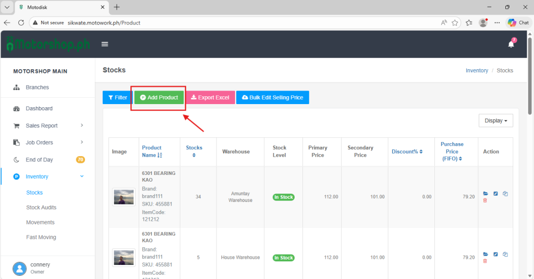
Task: Delete the 6301 Bearing KAO in Amuntay Warehouse
Action: pos(485,200)
